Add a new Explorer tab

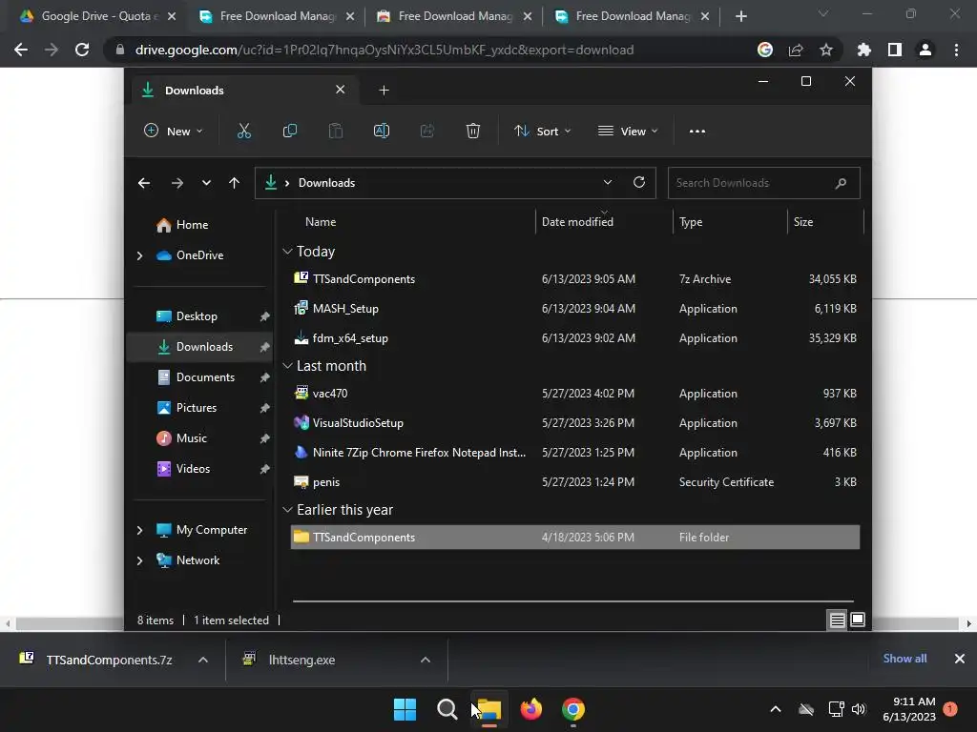[x=384, y=91]
